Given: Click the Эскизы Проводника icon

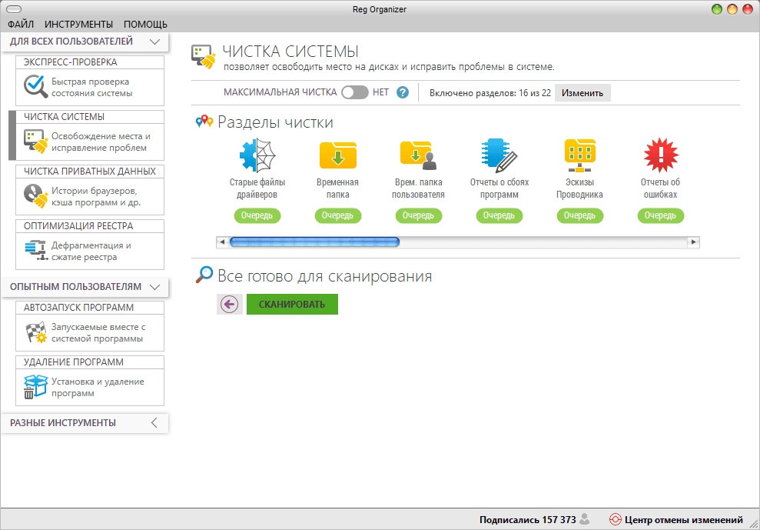Looking at the screenshot, I should 579,155.
